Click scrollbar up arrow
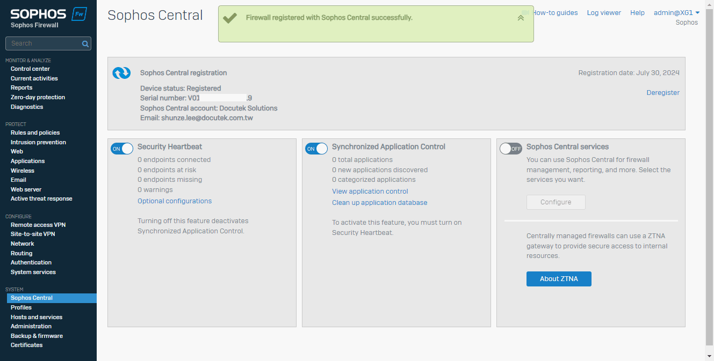The height and width of the screenshot is (361, 714). 710,4
